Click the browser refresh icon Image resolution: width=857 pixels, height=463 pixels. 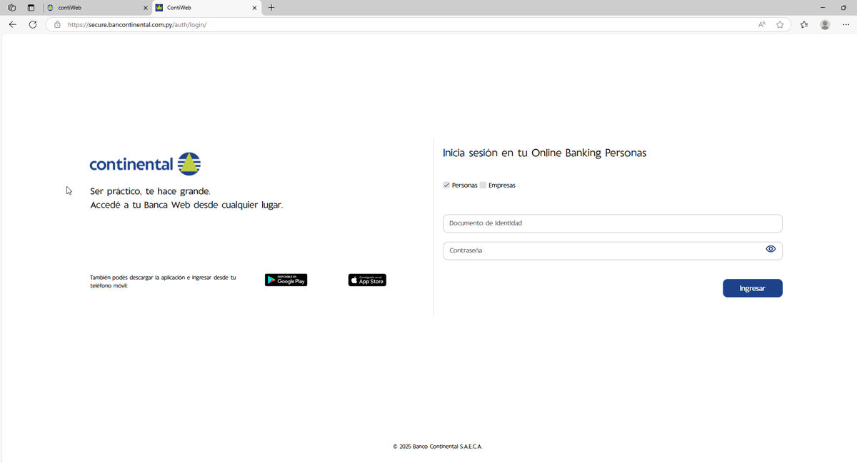[x=32, y=24]
